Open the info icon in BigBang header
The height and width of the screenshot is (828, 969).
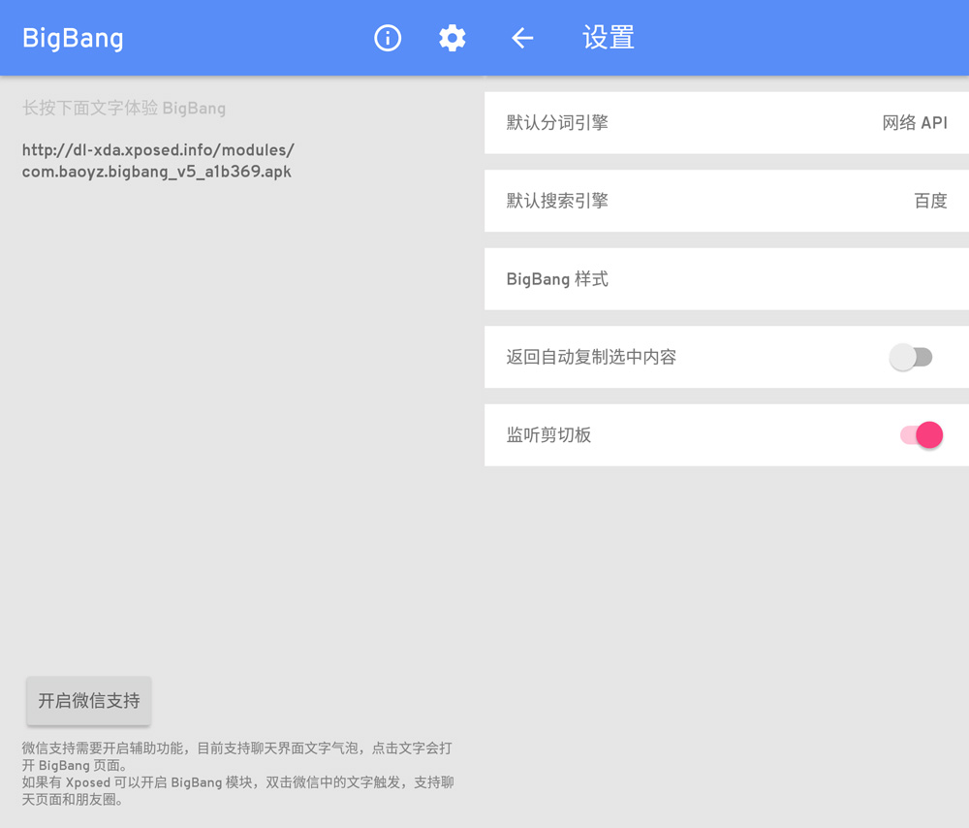click(x=388, y=39)
